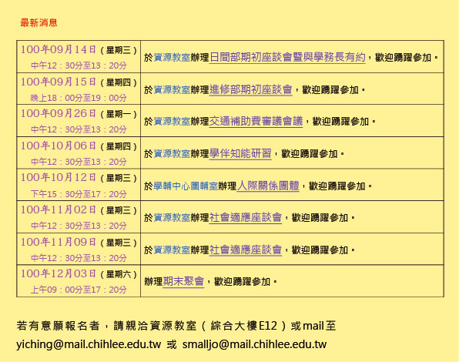Select the 100年09月14日 date cell
459x362 pixels.
point(79,57)
